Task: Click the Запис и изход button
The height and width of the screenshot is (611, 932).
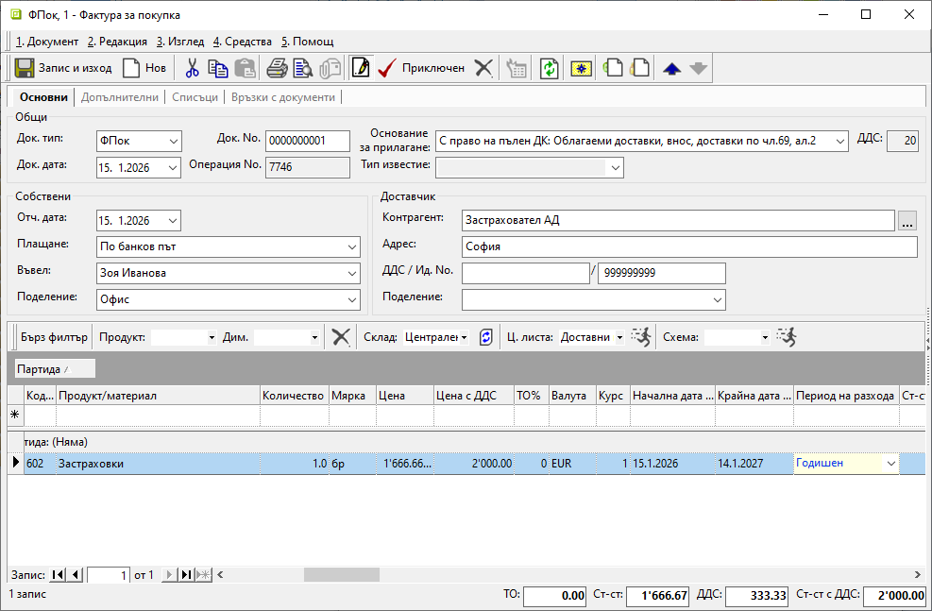Action: tap(63, 68)
